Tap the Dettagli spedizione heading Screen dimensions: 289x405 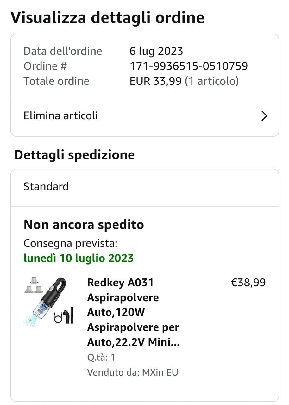(74, 155)
